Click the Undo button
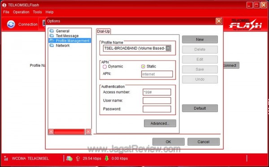 tap(200, 79)
